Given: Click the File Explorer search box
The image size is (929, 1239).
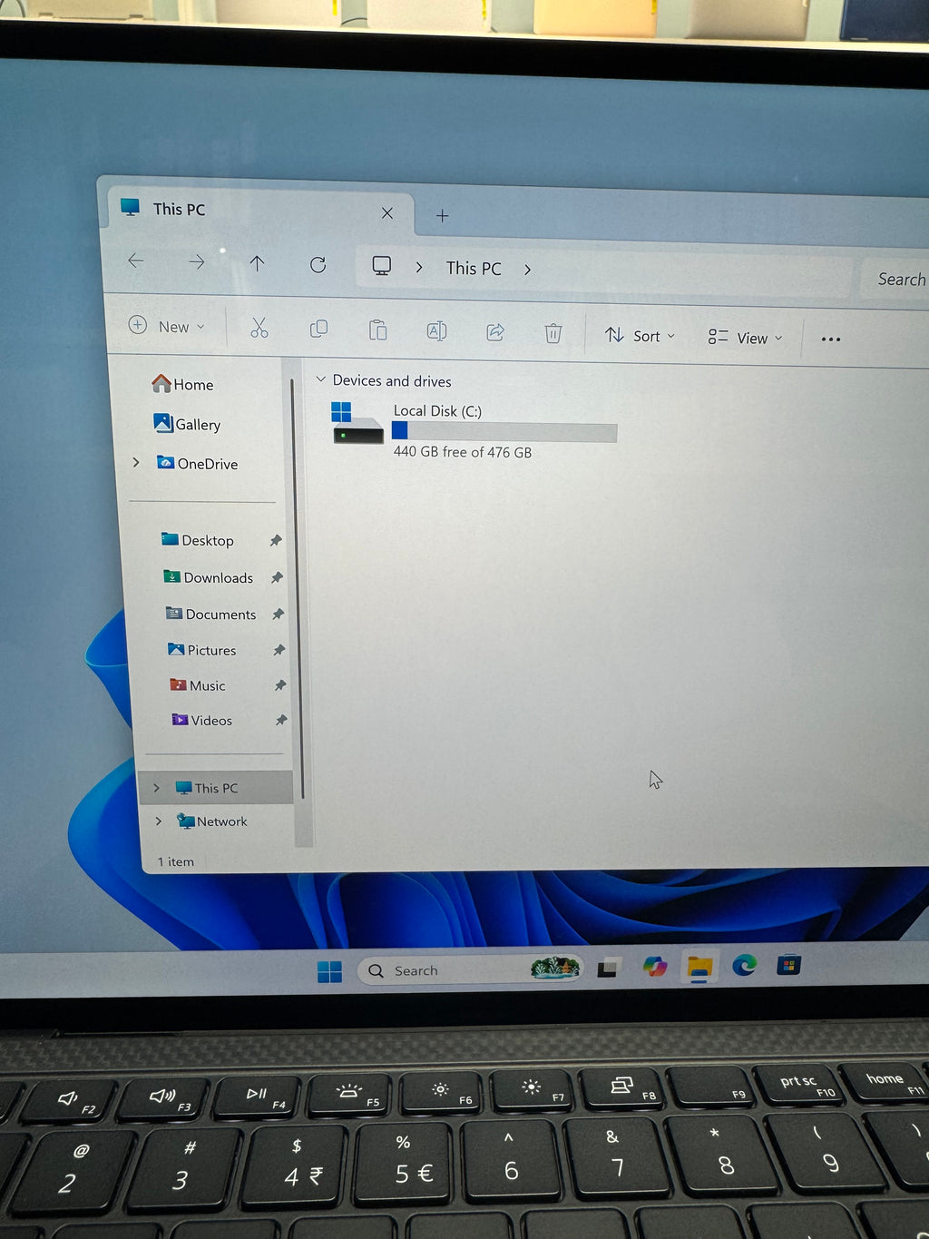Looking at the screenshot, I should (895, 280).
